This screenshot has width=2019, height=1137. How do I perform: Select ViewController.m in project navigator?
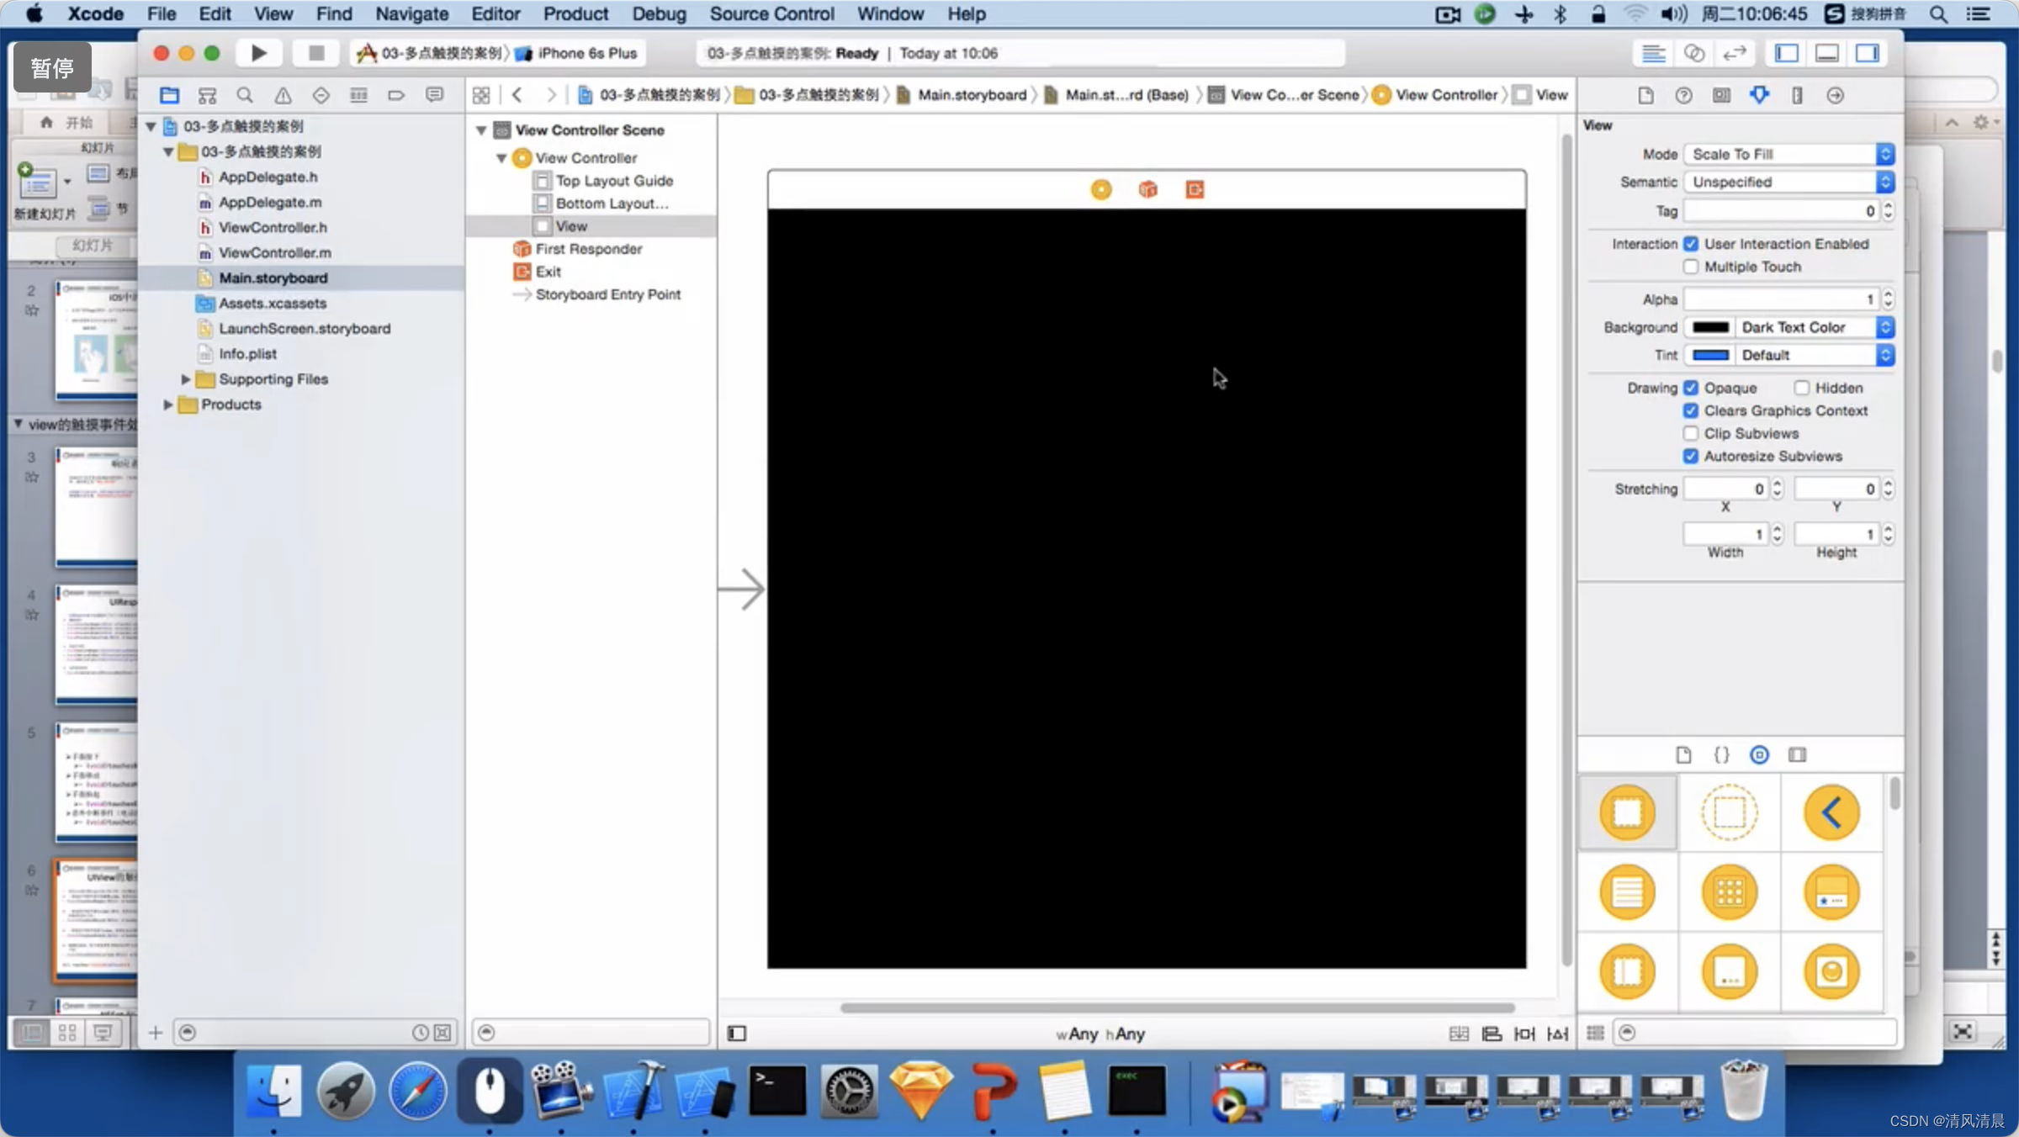coord(274,252)
